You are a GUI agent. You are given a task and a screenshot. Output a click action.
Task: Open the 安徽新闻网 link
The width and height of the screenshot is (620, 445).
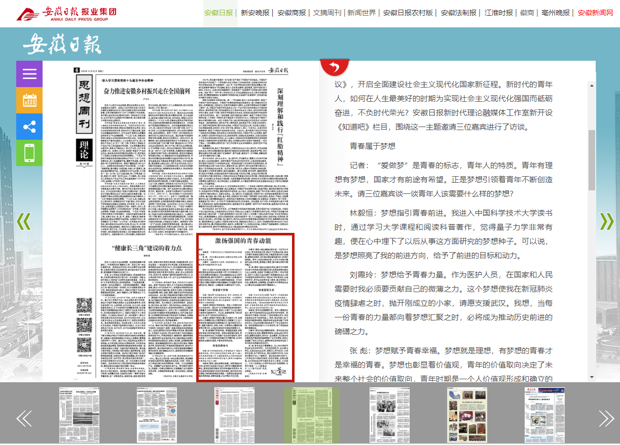(x=595, y=13)
